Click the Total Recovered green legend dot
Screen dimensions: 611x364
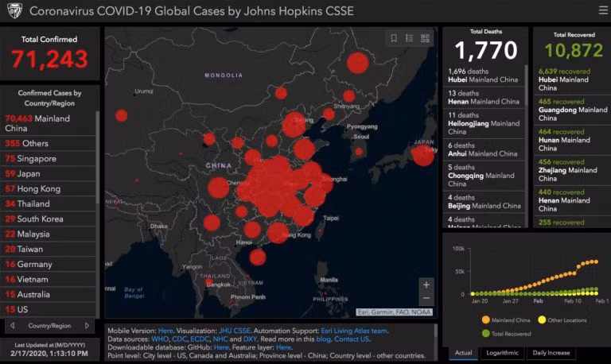pos(485,334)
